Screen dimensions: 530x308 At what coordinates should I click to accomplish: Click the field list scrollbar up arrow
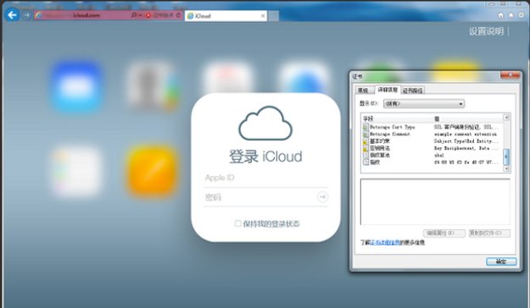506,118
